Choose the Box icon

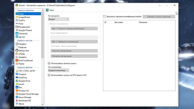(17, 87)
